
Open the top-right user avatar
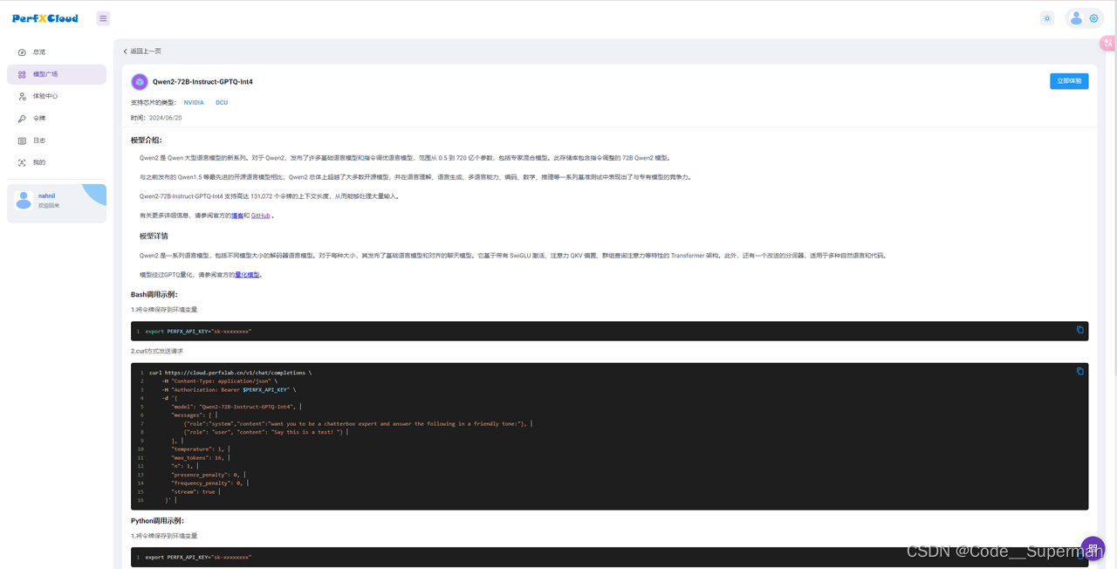coord(1076,18)
